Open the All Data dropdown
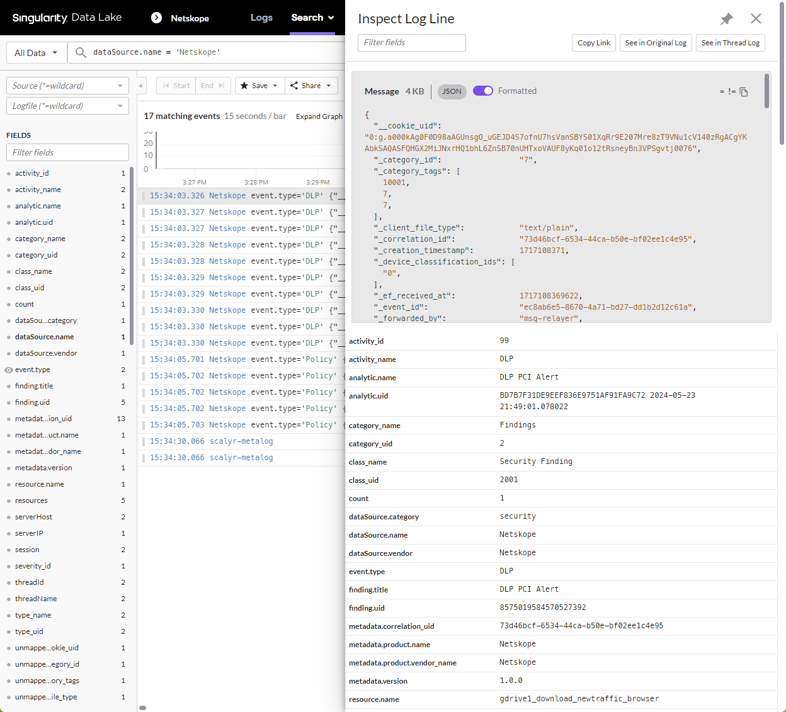This screenshot has width=786, height=712. tap(36, 53)
